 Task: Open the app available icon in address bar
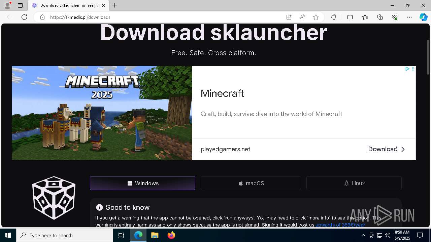click(x=289, y=17)
